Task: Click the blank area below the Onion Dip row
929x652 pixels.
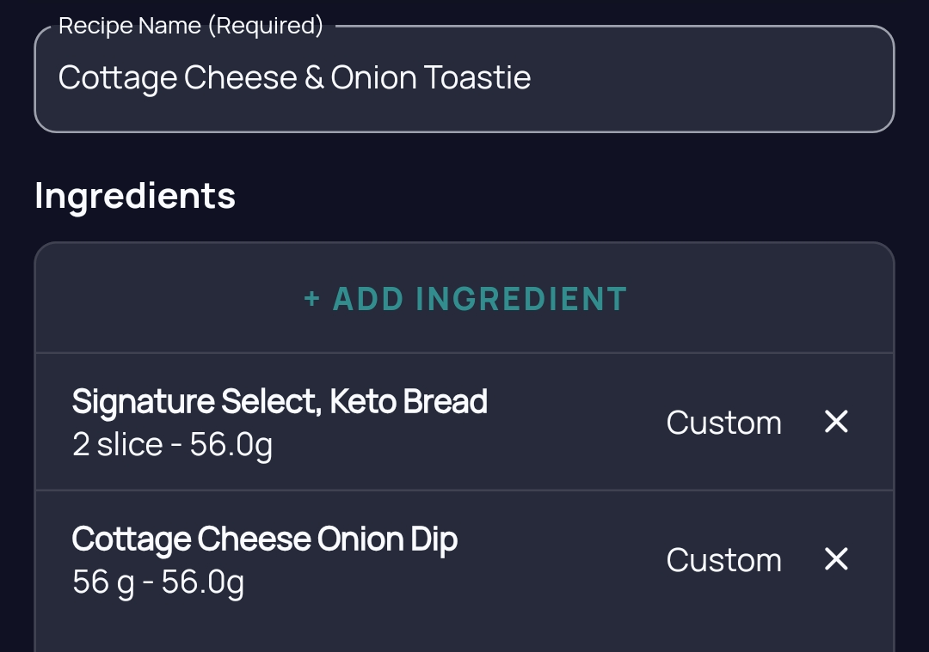Action: [464, 640]
